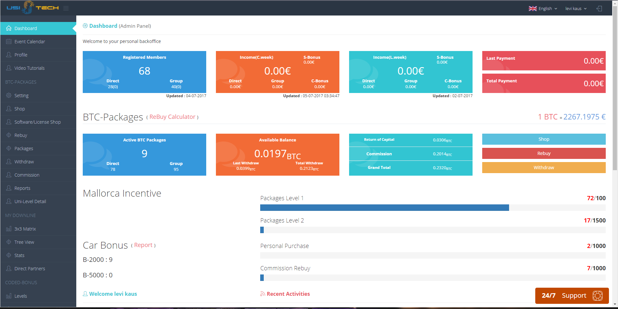Screen dimensions: 618x309
Task: Click the user icon beside Reports
Action: (9, 188)
